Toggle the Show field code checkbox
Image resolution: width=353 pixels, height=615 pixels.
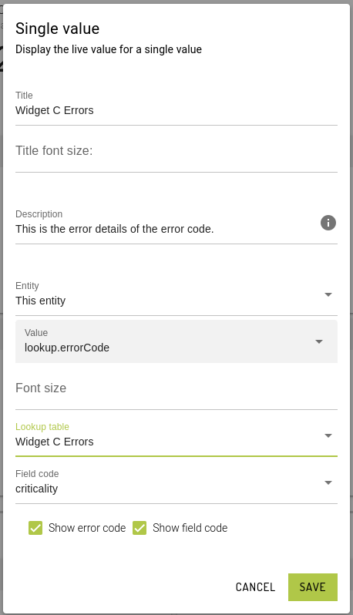pos(140,528)
